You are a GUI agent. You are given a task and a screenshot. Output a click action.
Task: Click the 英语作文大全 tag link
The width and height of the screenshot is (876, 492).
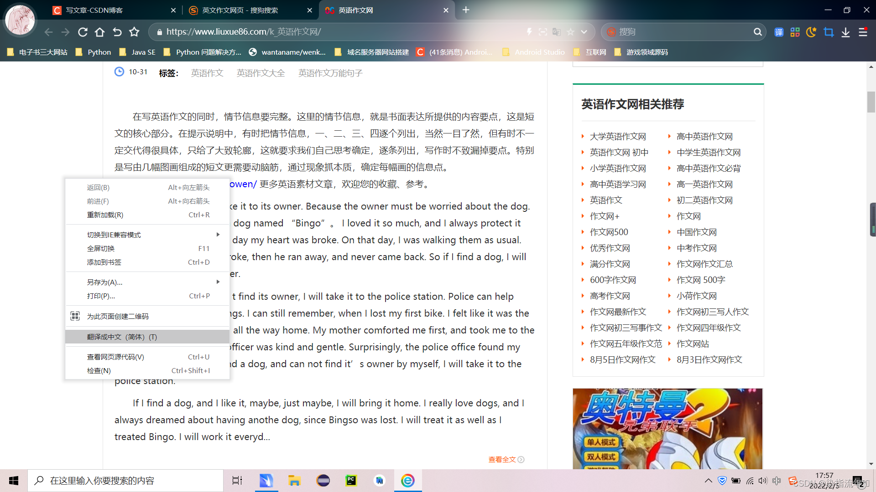point(261,73)
